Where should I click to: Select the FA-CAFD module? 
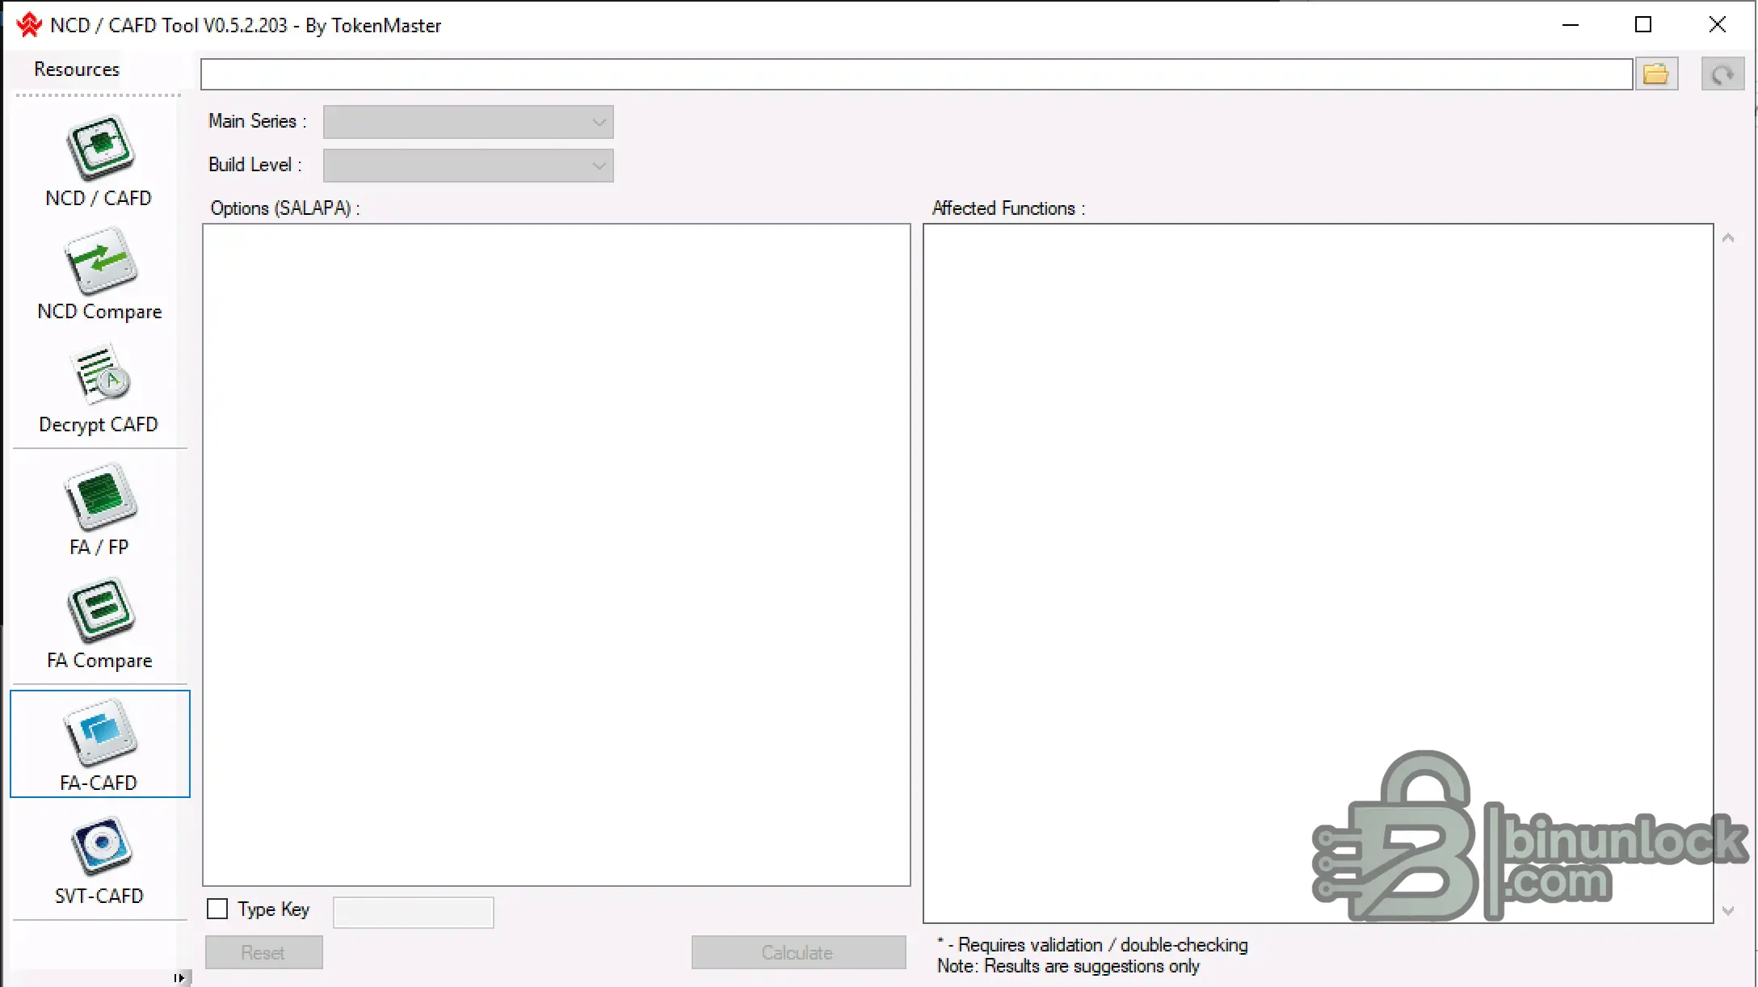pyautogui.click(x=99, y=744)
